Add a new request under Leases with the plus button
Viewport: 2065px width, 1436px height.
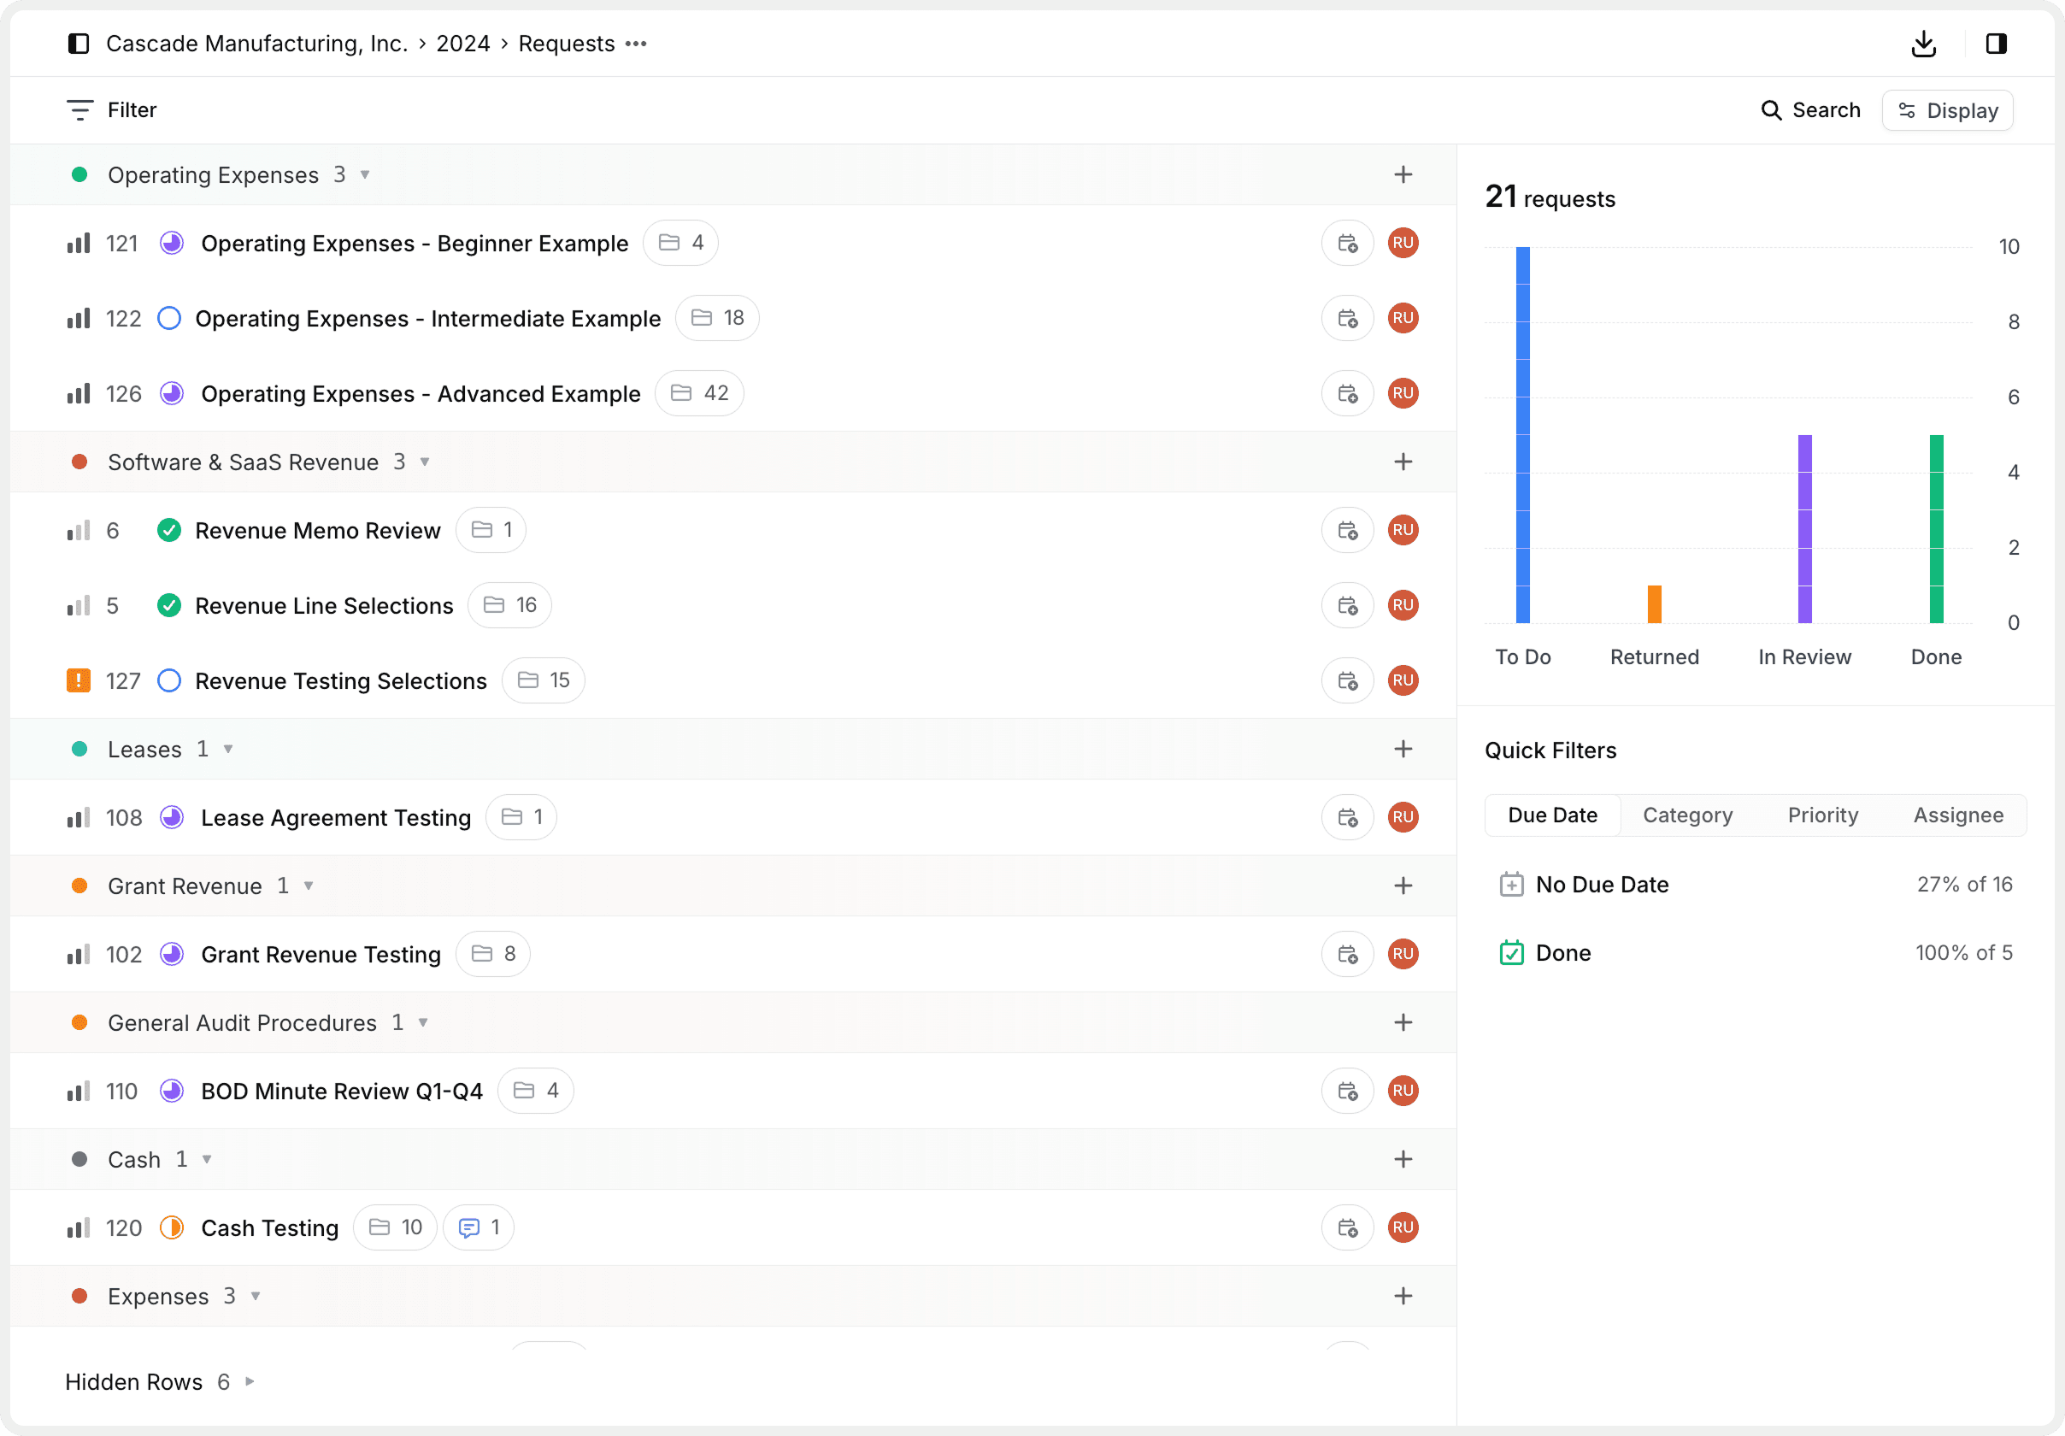(1403, 748)
